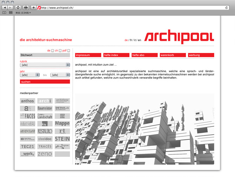Open the TRACÉS partner logo

[x=45, y=147]
